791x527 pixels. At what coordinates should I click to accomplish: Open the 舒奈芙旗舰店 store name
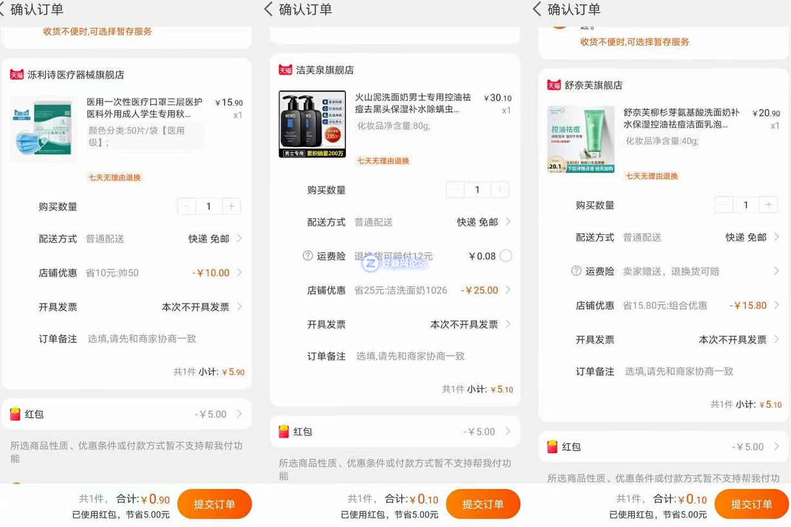[x=594, y=85]
